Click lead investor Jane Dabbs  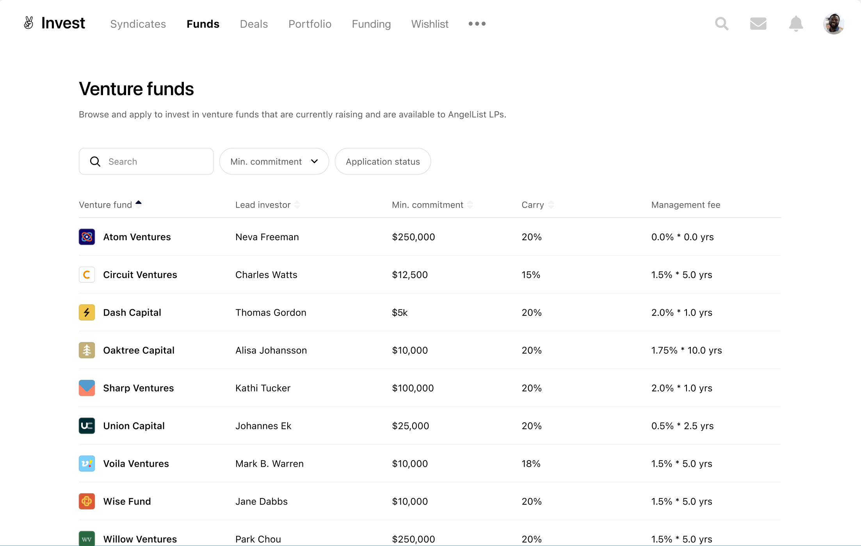(x=262, y=502)
